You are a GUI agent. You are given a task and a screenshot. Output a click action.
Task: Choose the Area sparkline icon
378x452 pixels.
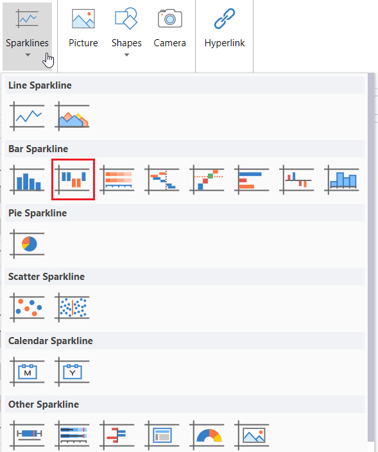(72, 116)
